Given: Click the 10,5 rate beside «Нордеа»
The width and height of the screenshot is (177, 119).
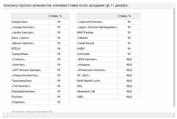Looking at the screenshot, I should 129,65.
